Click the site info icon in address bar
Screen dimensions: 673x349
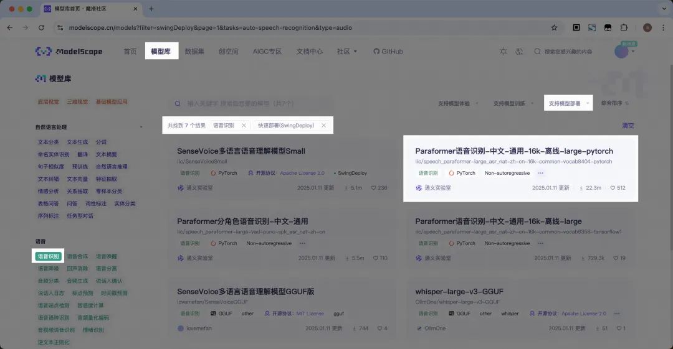pyautogui.click(x=60, y=27)
